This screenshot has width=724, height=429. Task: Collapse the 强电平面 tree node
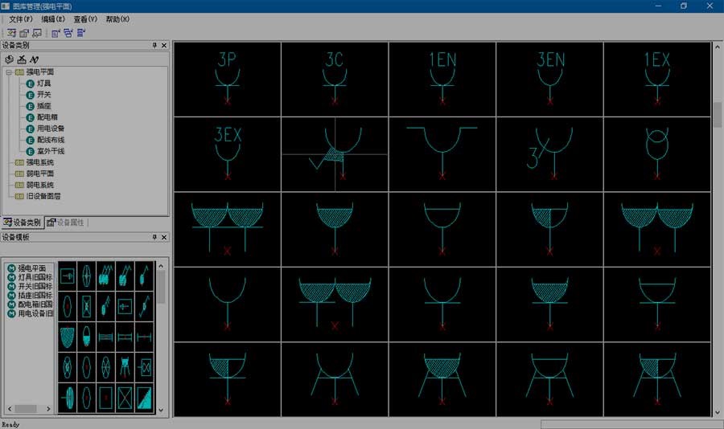click(x=9, y=72)
